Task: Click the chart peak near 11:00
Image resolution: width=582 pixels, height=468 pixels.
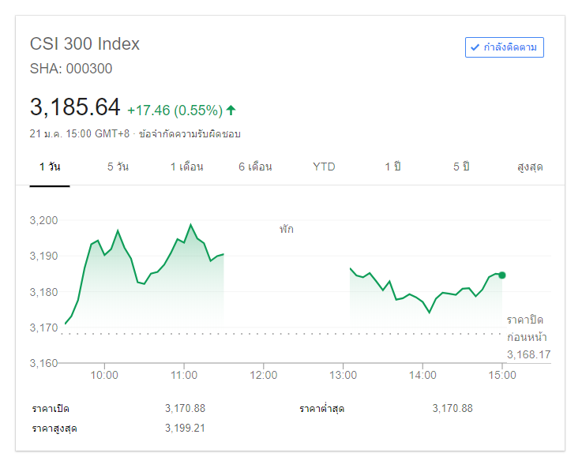Action: coord(190,225)
